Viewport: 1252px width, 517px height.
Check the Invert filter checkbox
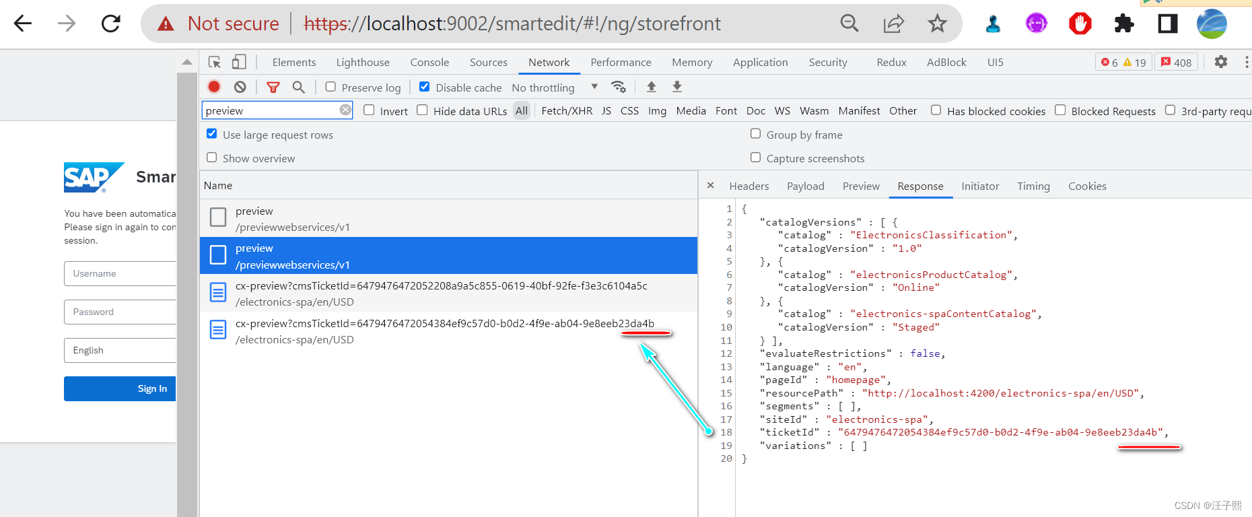tap(369, 110)
